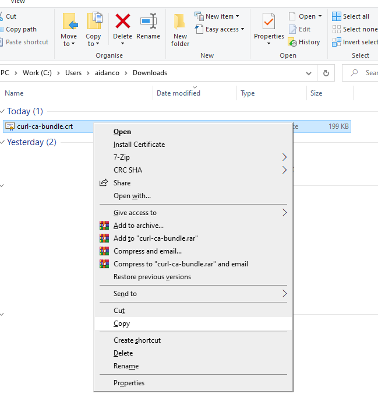
Task: Sort files by Date modified column
Action: [178, 93]
